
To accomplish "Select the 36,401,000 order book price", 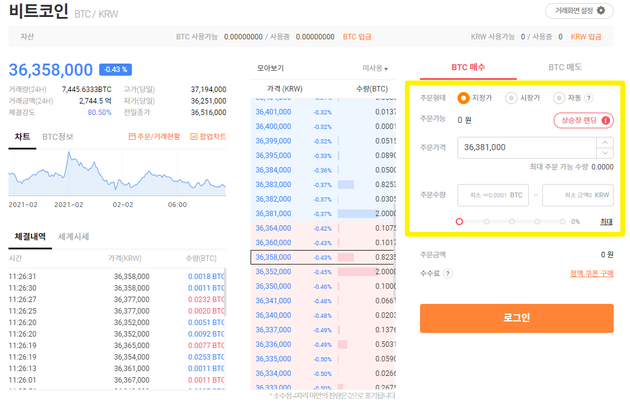I will pyautogui.click(x=273, y=112).
